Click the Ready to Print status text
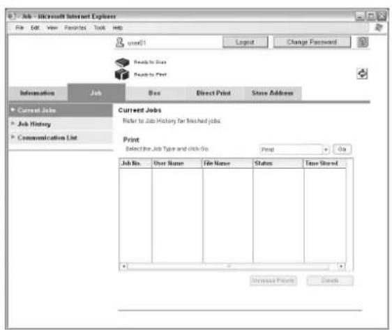392x330 pixels. click(x=150, y=75)
